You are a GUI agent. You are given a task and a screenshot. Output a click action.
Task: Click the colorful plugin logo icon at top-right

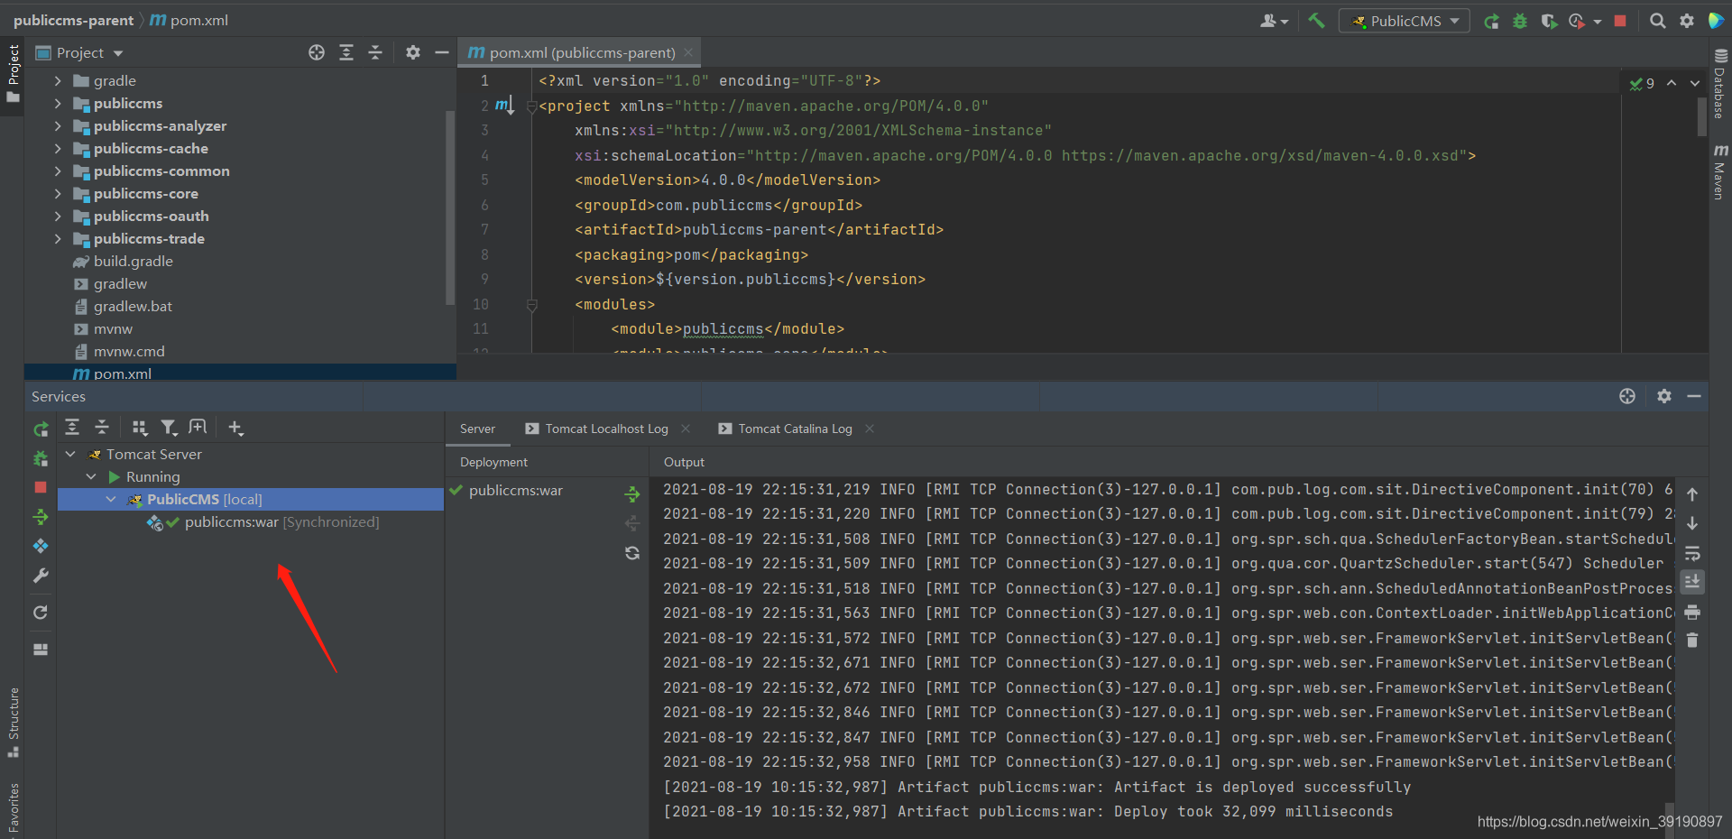[1716, 21]
